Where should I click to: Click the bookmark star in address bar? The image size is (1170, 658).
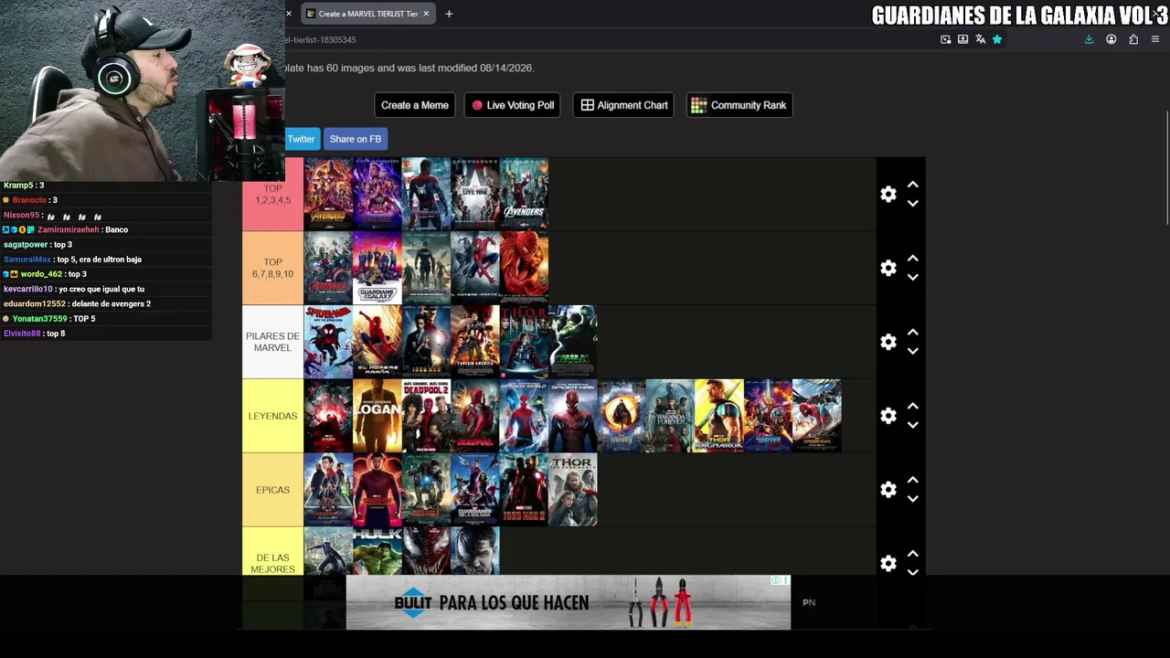[x=997, y=39]
